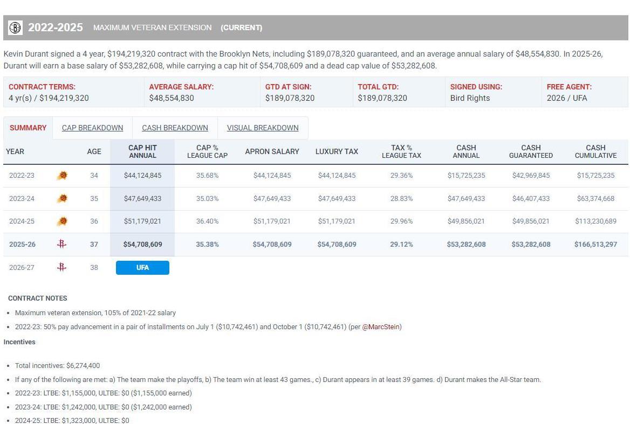Viewport: 630px width, 424px height.
Task: Click the Suns logo for 2024-25
Action: click(x=62, y=221)
